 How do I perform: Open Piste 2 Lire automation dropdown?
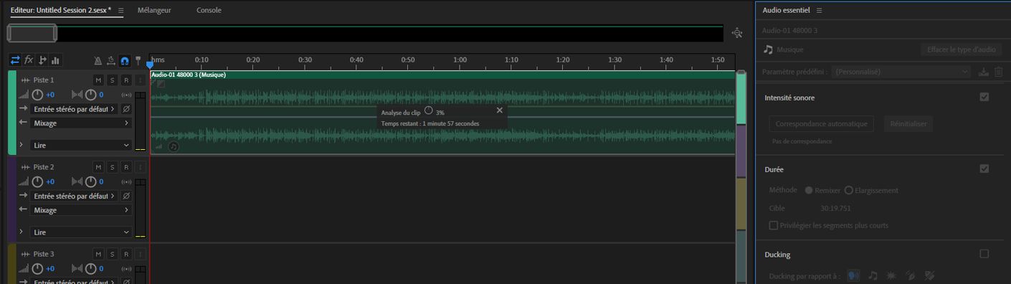click(x=81, y=232)
